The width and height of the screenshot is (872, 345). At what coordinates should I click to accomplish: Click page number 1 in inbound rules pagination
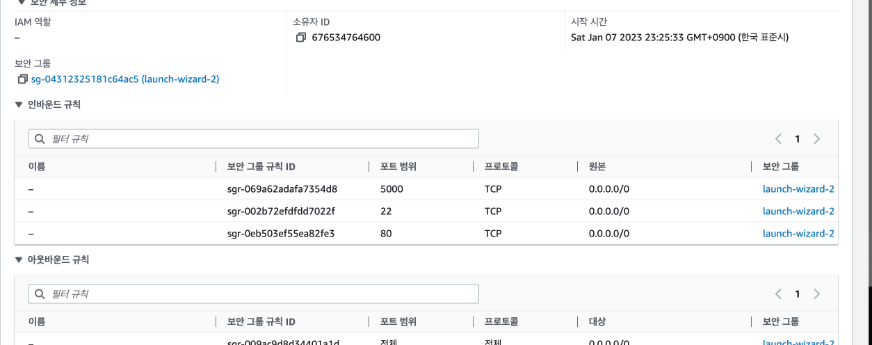(x=798, y=139)
